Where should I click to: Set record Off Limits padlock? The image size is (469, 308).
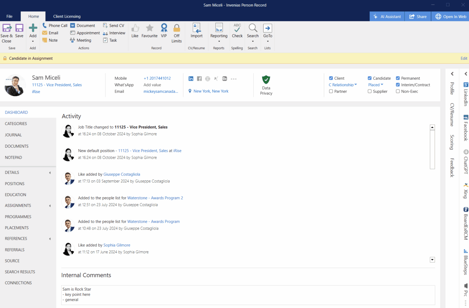click(x=177, y=28)
